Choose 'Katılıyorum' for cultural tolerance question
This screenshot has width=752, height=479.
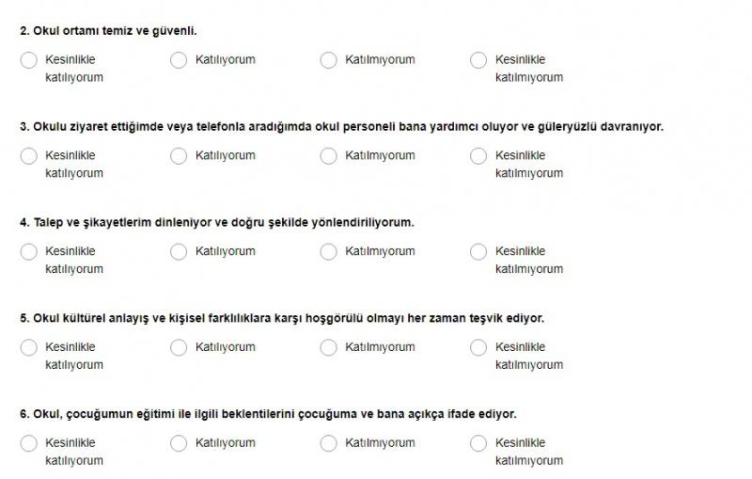pos(179,347)
